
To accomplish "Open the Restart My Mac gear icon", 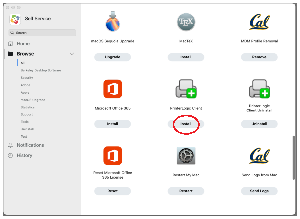I will [x=186, y=156].
